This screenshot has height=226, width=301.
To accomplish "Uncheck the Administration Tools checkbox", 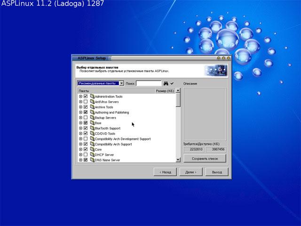I will click(86, 96).
